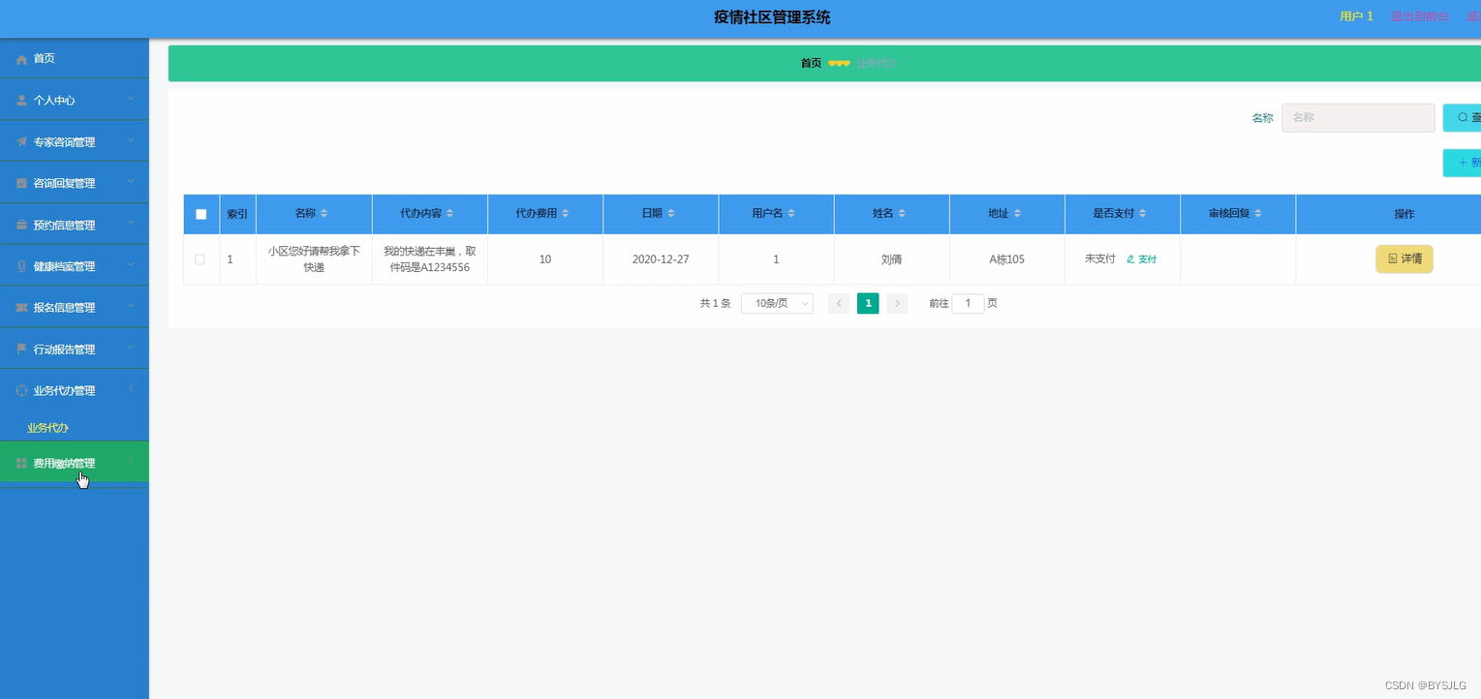This screenshot has height=699, width=1481.
Task: Click the 2020-12-27 date cell
Action: (661, 259)
